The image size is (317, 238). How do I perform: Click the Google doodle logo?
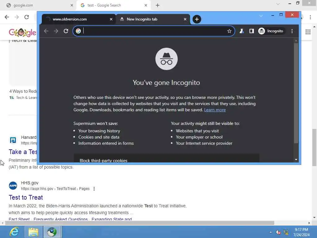point(22,33)
